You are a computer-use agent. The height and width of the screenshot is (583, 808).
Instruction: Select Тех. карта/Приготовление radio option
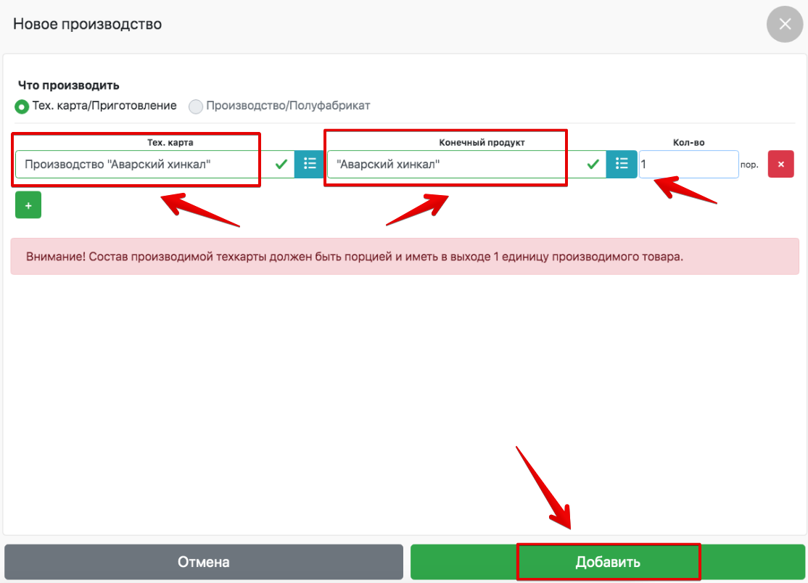click(x=22, y=107)
